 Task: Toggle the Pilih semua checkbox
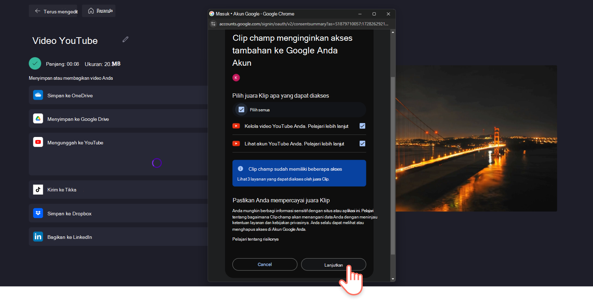tap(241, 110)
